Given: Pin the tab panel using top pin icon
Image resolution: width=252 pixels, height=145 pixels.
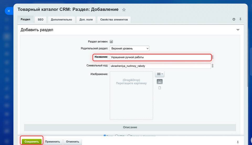Looking at the screenshot, I should click(240, 19).
